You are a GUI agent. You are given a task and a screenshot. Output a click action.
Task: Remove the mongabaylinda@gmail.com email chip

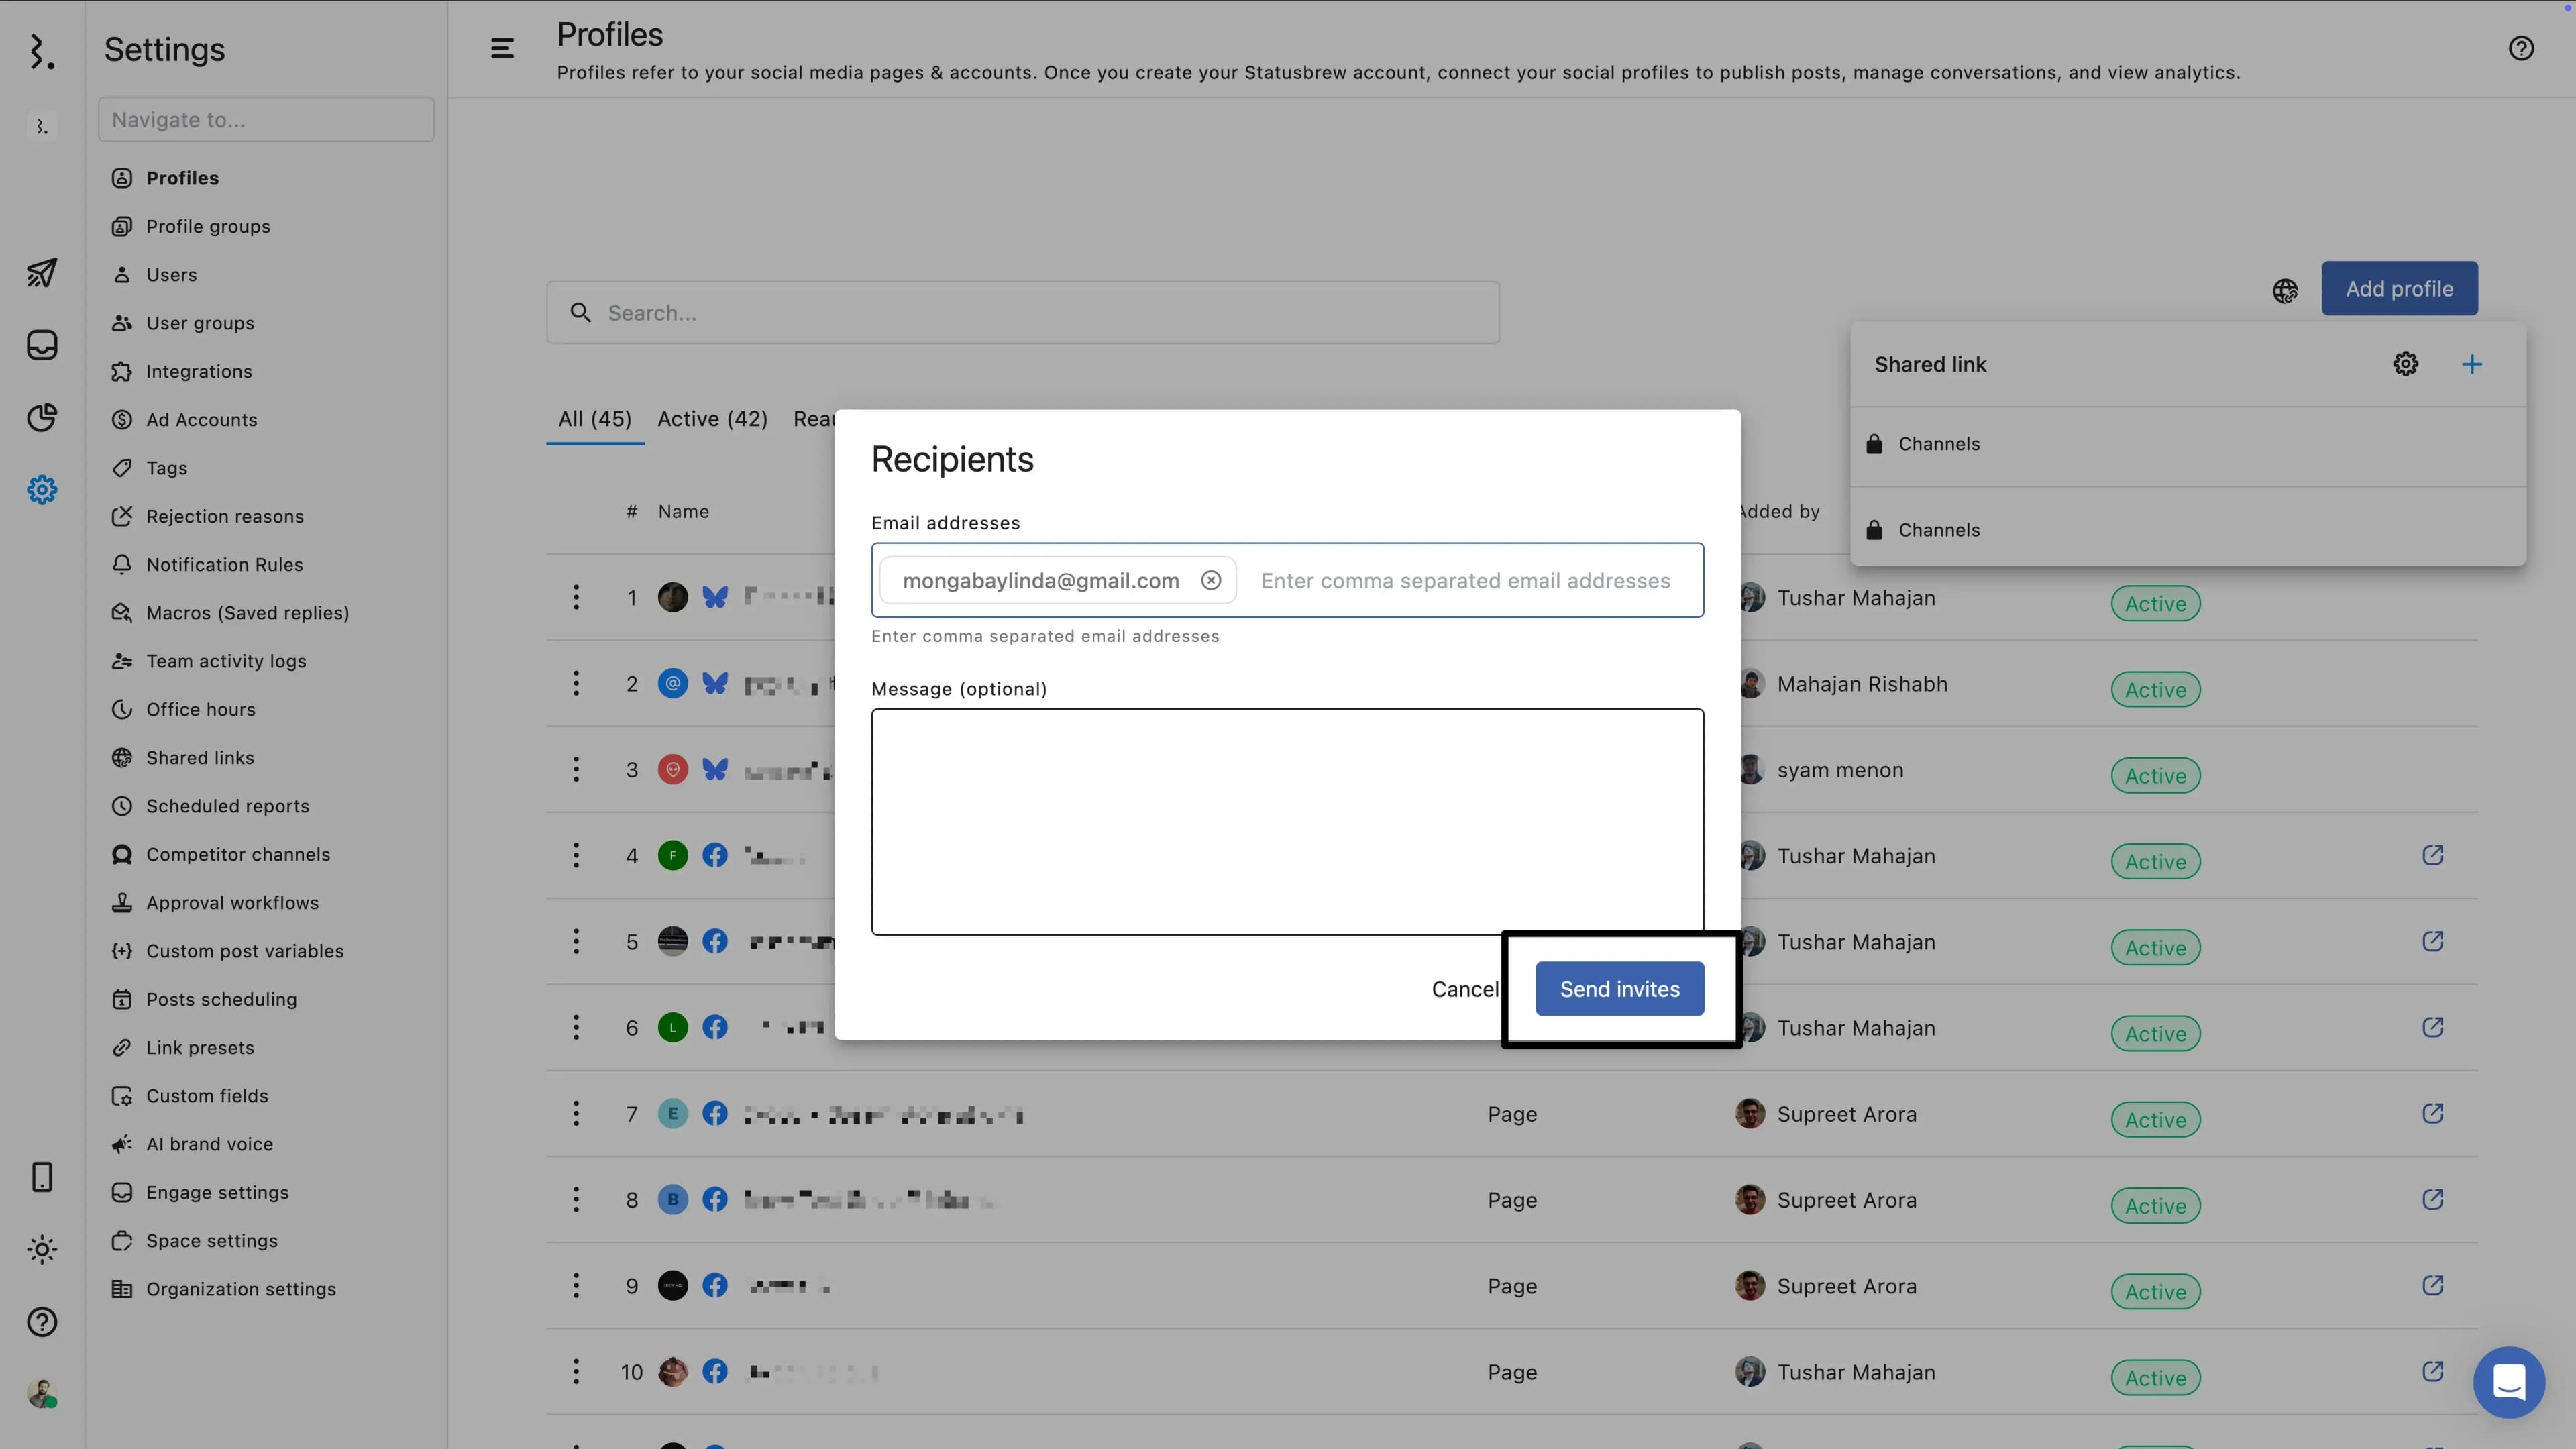[1211, 580]
